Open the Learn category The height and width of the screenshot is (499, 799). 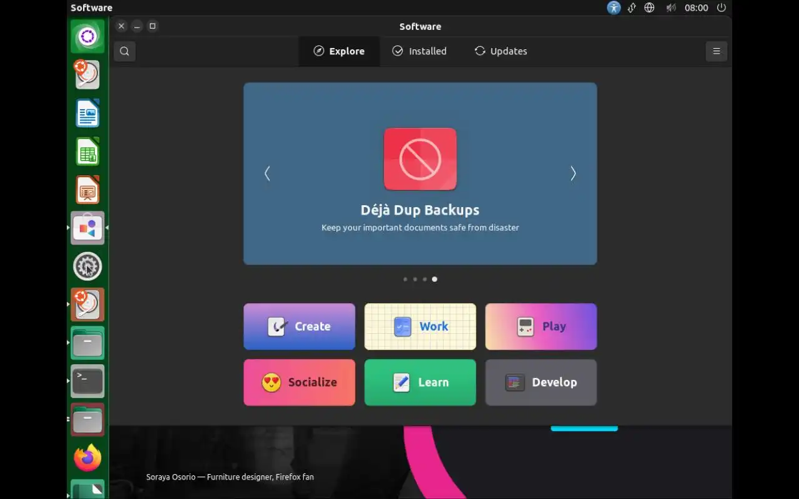[x=420, y=382]
